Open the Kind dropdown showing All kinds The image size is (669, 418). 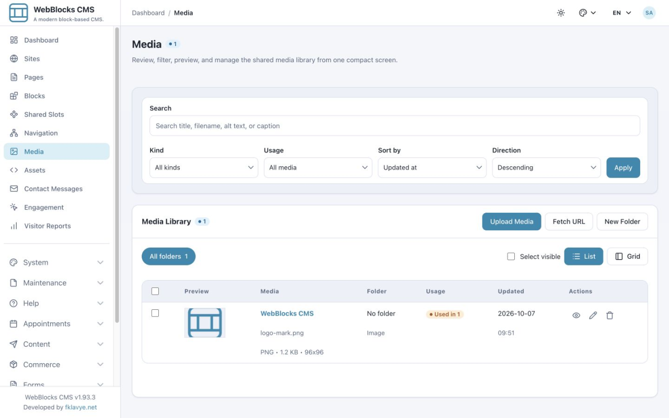[204, 168]
